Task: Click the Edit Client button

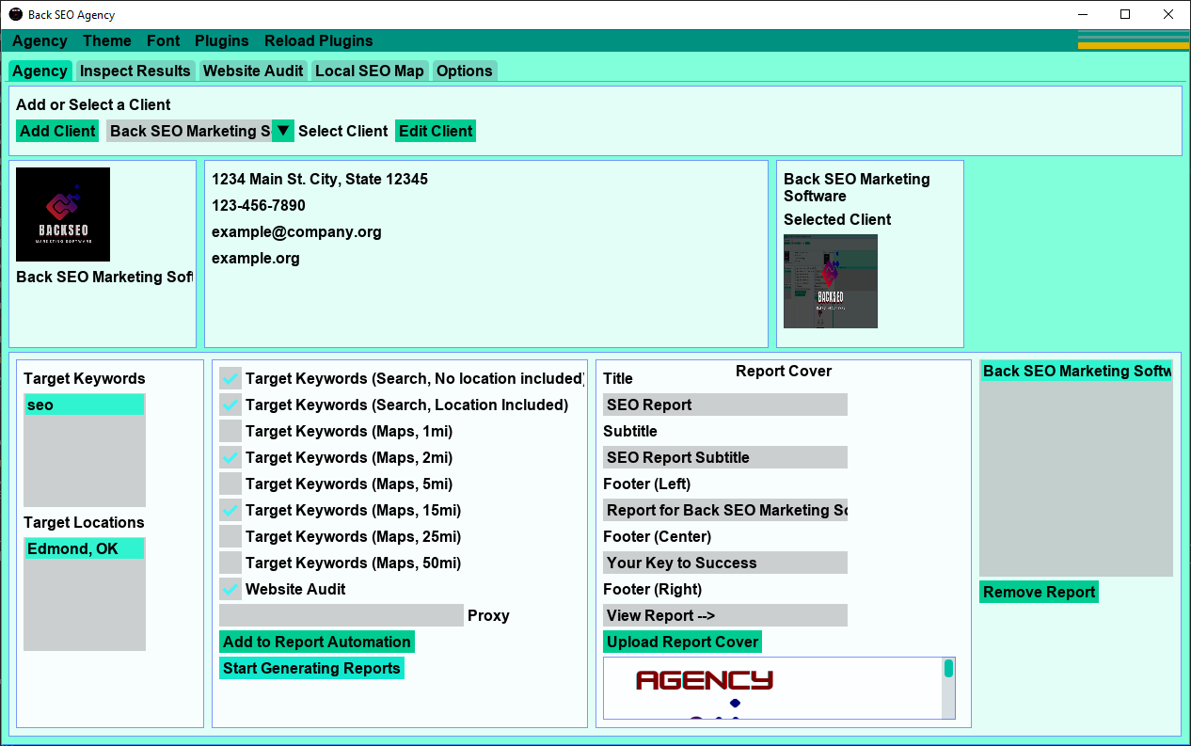Action: coord(436,131)
